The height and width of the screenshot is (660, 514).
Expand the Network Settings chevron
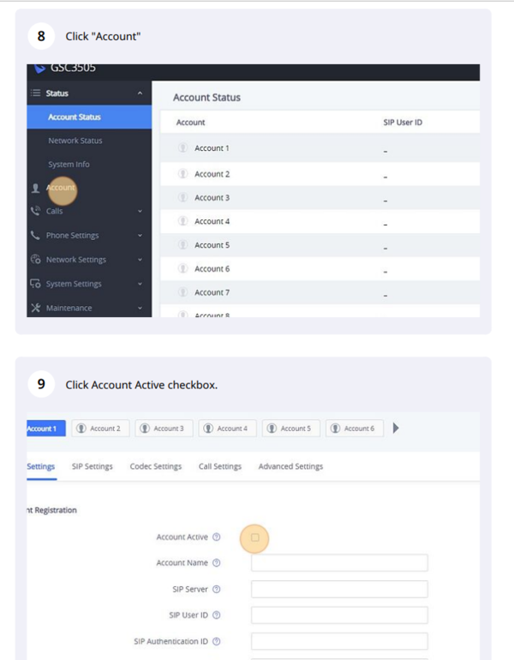click(x=140, y=260)
